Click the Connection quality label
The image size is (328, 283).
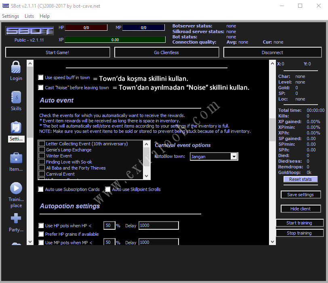(194, 42)
